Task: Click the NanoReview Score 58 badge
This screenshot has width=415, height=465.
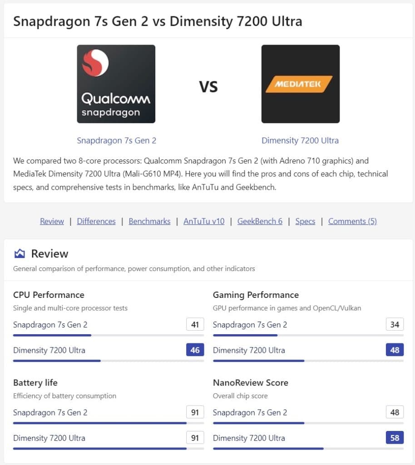Action: click(395, 437)
